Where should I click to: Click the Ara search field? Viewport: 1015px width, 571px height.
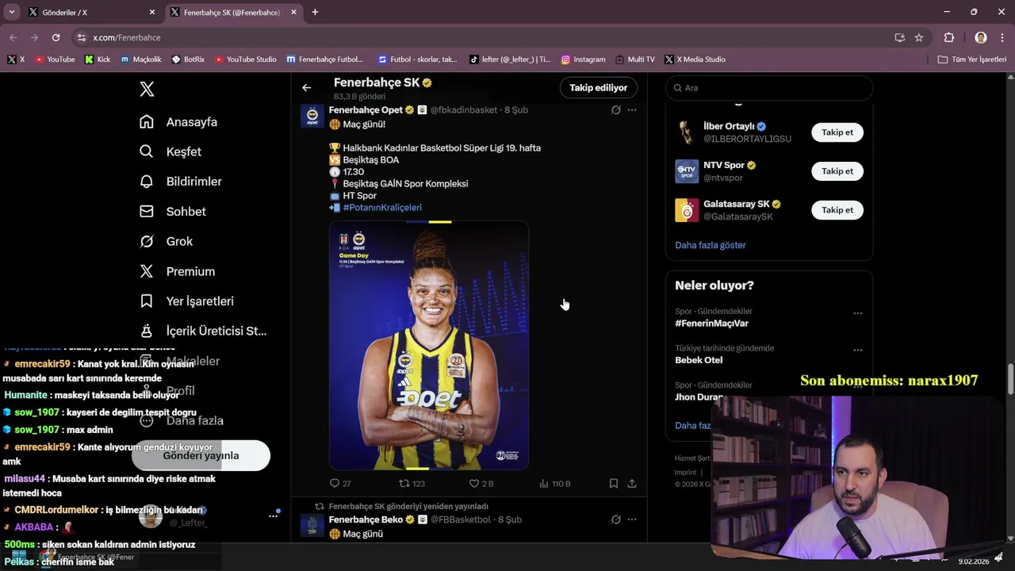[x=769, y=88]
